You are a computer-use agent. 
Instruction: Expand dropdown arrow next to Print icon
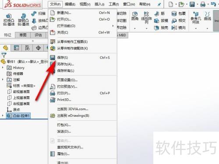208,4
